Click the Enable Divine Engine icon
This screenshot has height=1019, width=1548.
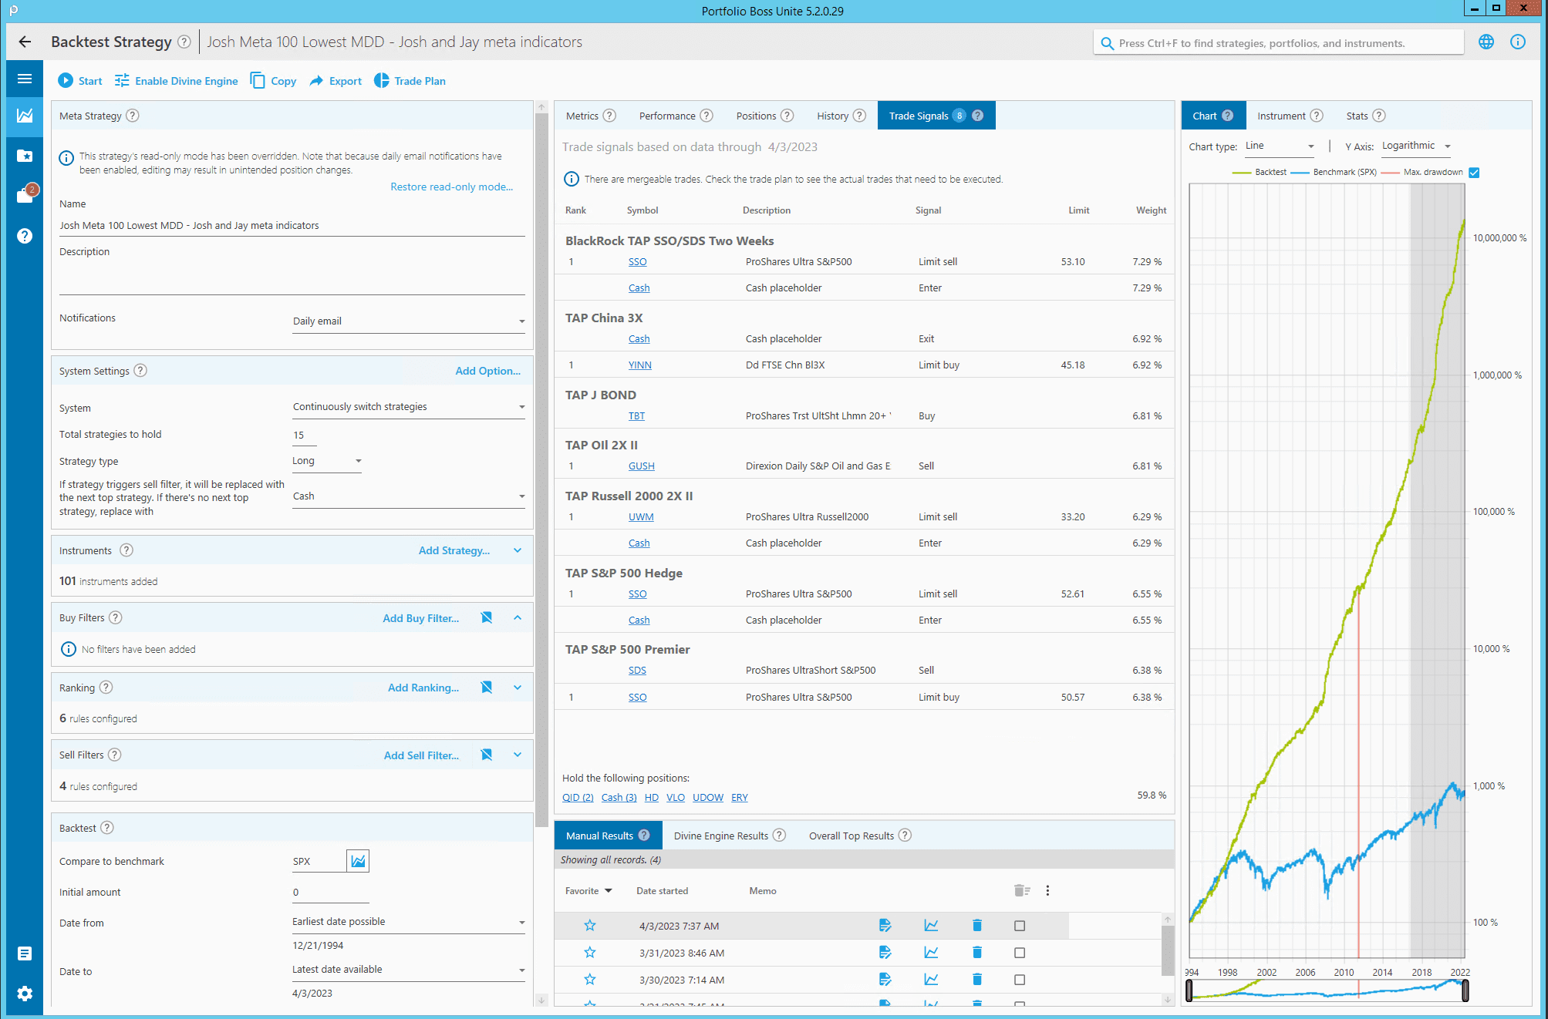[122, 81]
